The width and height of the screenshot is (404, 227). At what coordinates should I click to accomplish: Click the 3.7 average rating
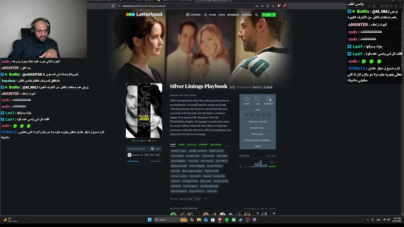(272, 162)
